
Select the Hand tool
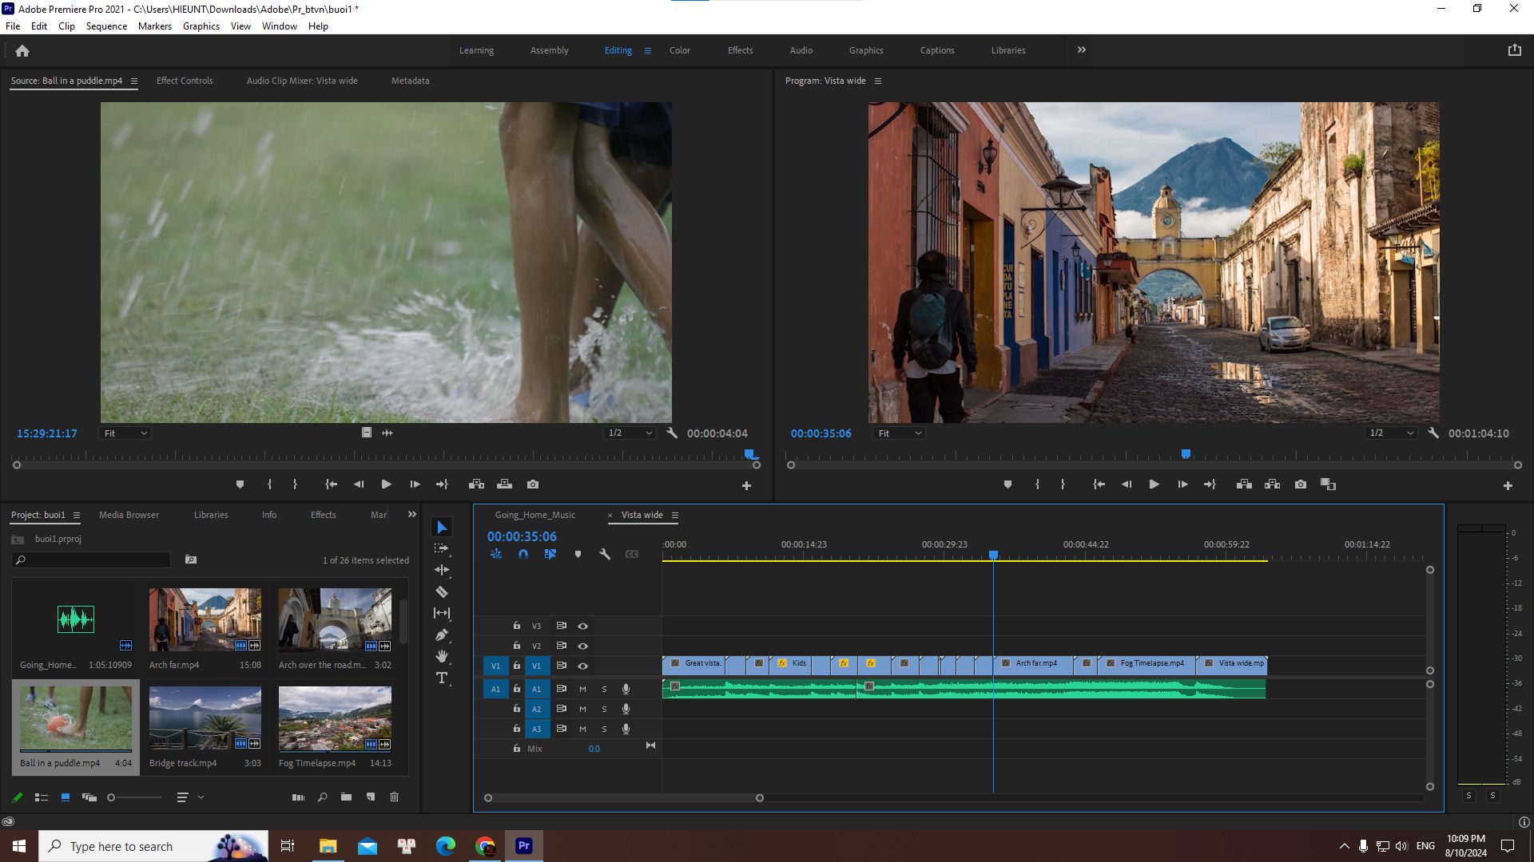click(442, 656)
